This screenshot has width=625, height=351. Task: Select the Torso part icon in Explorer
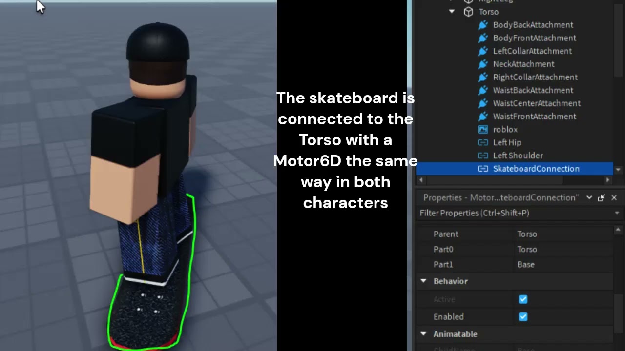coord(468,12)
